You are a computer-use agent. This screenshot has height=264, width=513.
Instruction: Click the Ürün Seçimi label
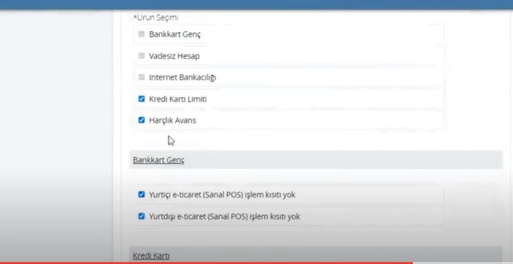pos(156,18)
